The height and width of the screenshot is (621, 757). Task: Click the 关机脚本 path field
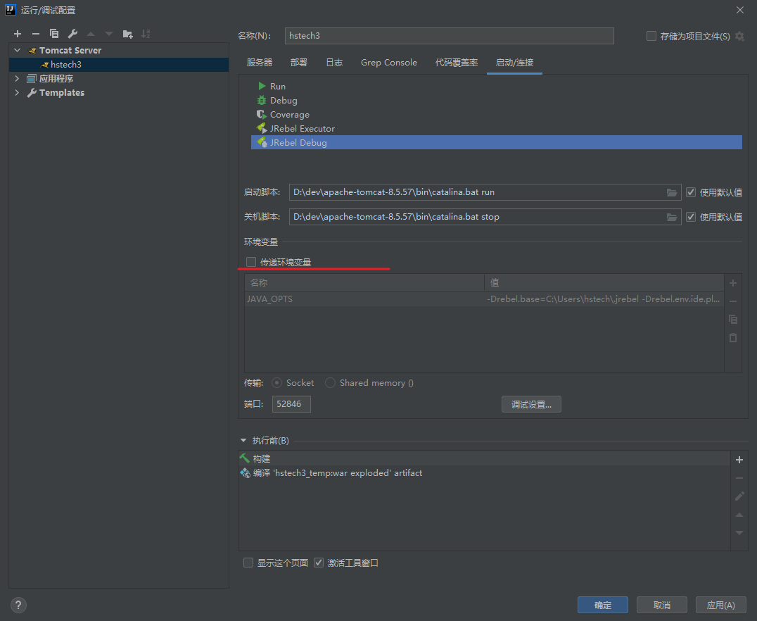(x=478, y=216)
